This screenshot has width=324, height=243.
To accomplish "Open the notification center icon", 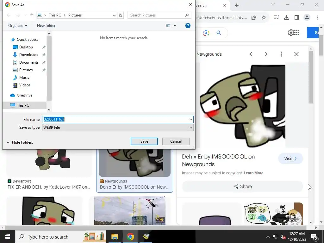I will [314, 237].
